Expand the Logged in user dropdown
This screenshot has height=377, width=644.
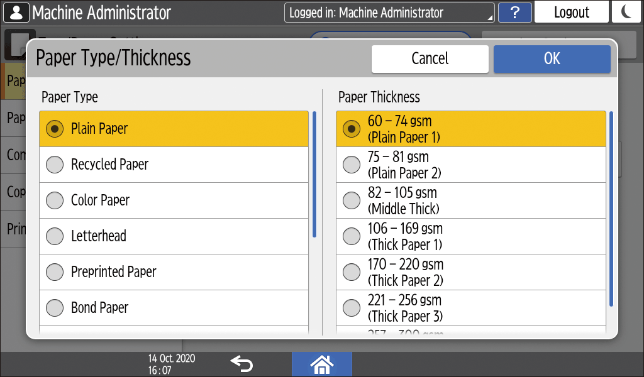(x=389, y=13)
